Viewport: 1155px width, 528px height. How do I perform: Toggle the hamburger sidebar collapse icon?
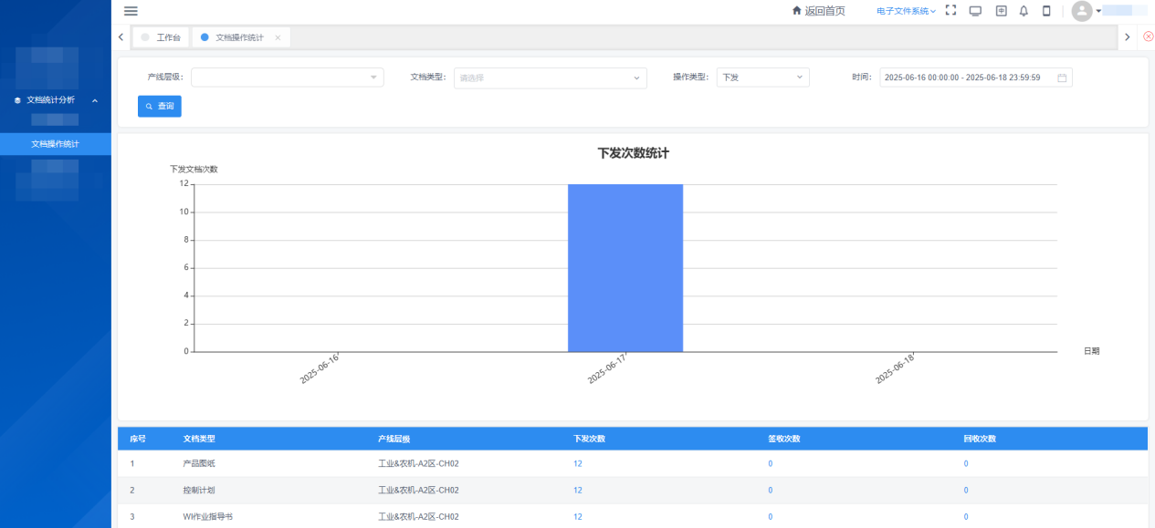point(131,11)
